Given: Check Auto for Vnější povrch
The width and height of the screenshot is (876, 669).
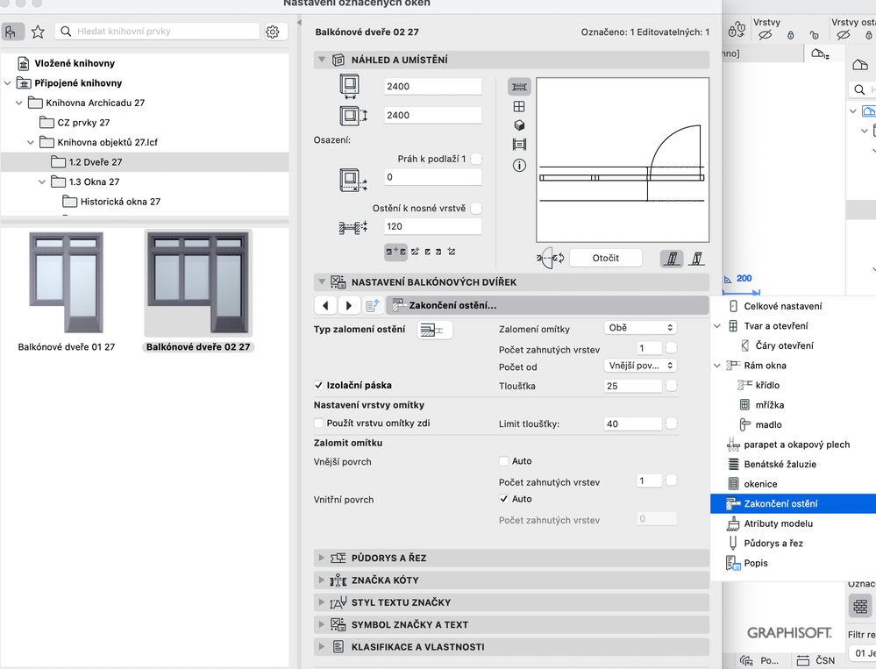Looking at the screenshot, I should click(x=504, y=461).
